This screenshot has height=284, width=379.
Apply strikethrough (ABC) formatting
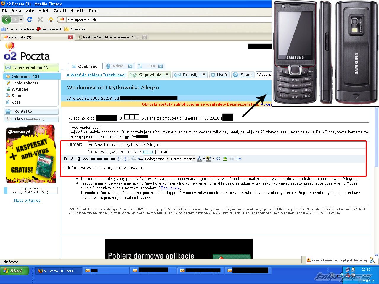click(x=86, y=159)
